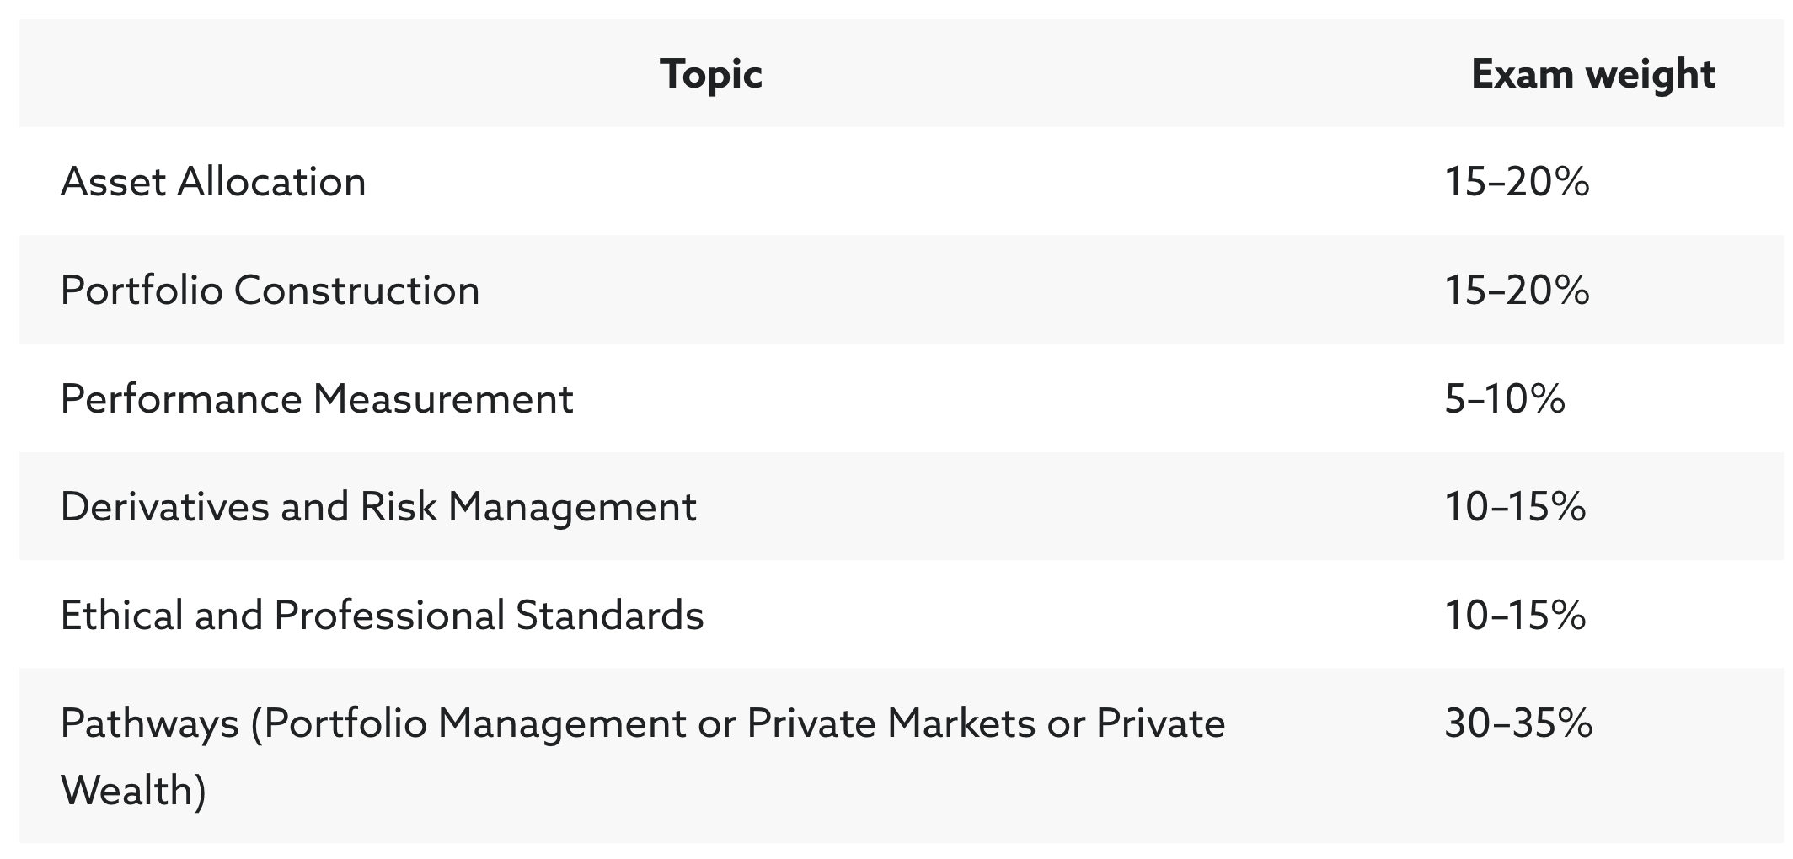The image size is (1793, 859).
Task: Click the Exam weight column header
Action: 1592,74
